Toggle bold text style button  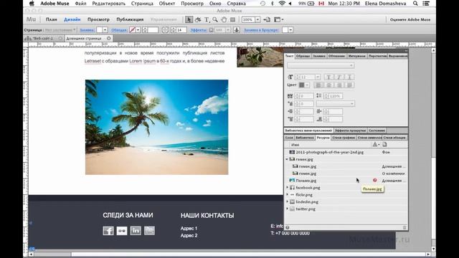328,77
